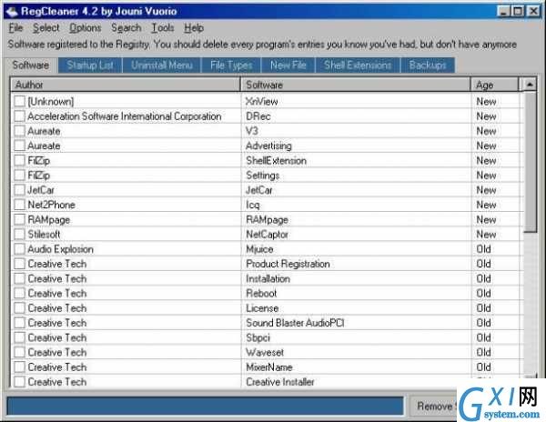Screen dimensions: 546x422
Task: Switch to the New File tab
Action: 288,65
